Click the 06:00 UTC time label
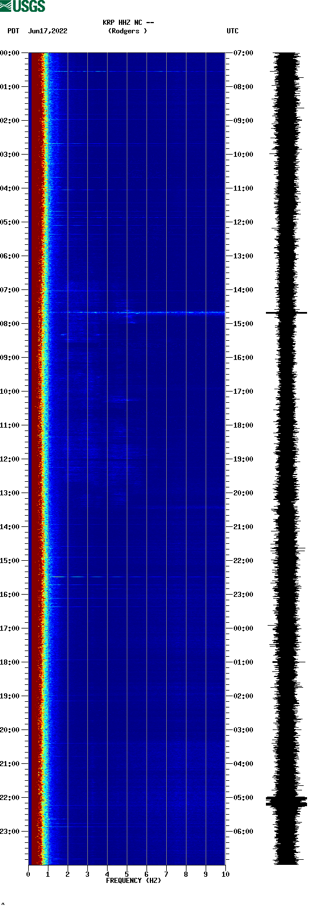Image resolution: width=311 pixels, height=910 pixels. [243, 832]
